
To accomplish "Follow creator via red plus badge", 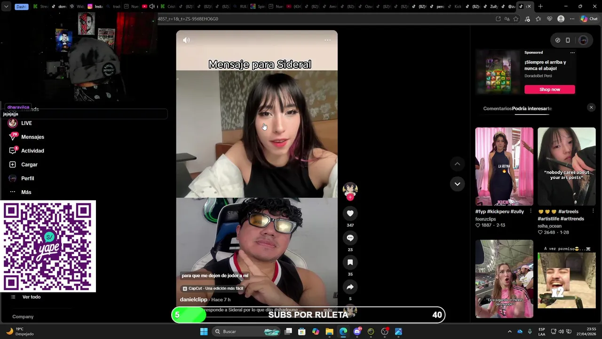I will tap(350, 197).
